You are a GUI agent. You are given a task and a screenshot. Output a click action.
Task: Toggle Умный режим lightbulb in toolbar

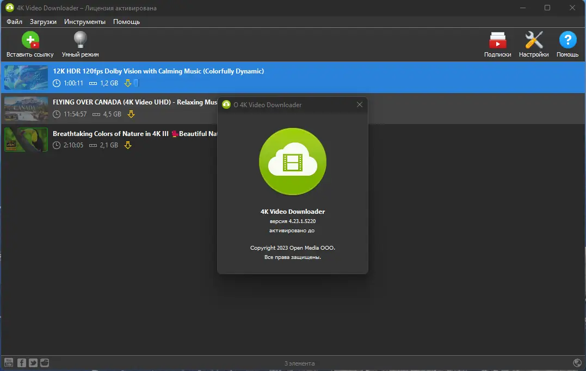click(x=80, y=40)
